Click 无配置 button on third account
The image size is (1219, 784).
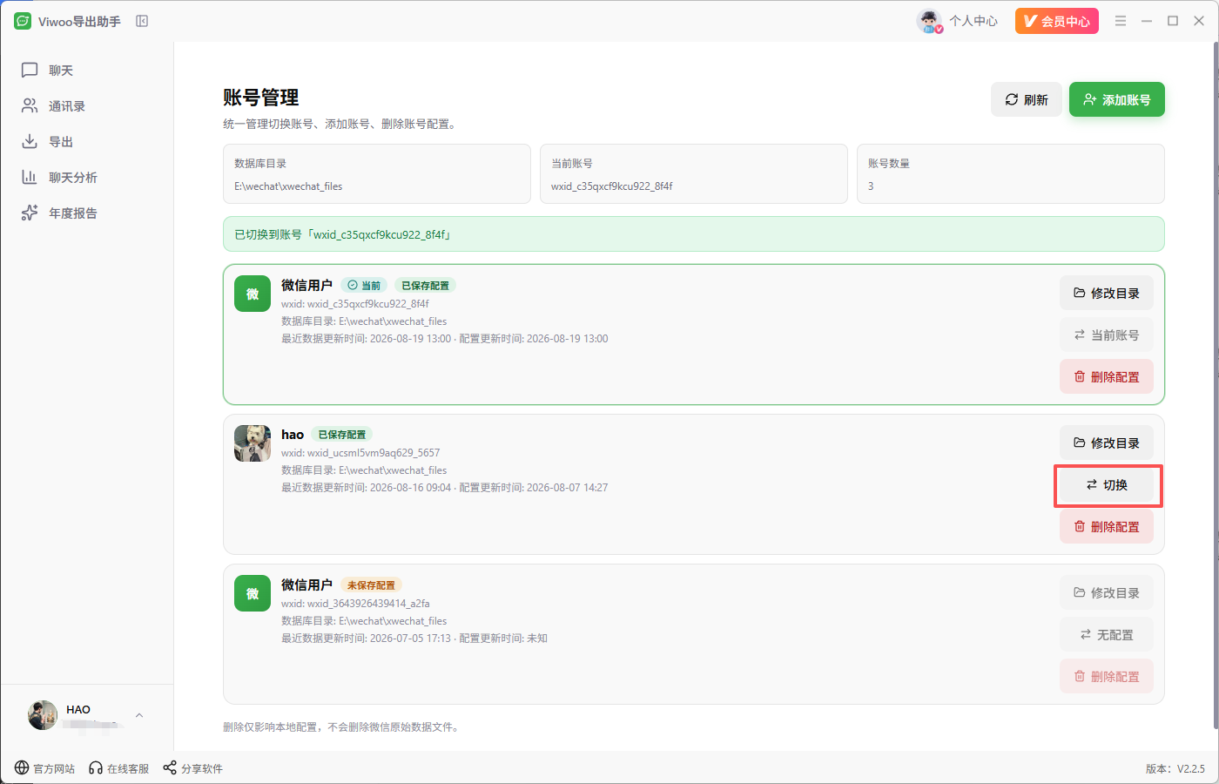(1107, 634)
